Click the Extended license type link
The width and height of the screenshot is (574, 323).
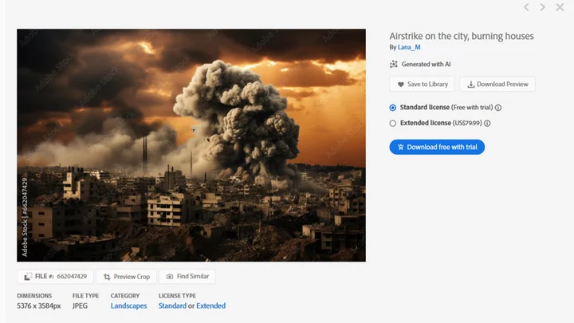point(210,305)
